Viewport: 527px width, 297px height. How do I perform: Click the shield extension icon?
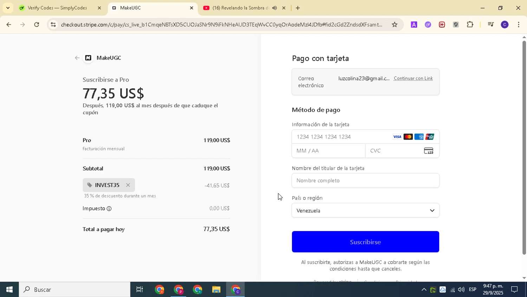(x=456, y=25)
